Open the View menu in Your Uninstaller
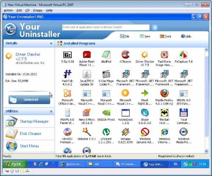Screen dimensions: 212x176 [145, 36]
